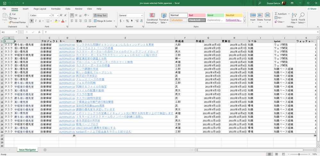Expand the Name Box dropdown arrow
320x156 pixels.
17,32
